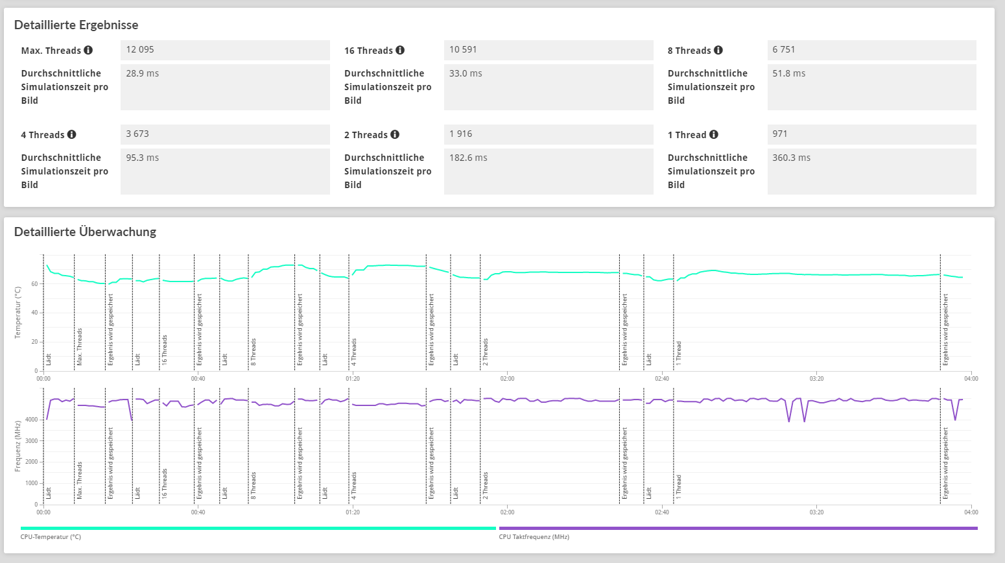The image size is (1005, 563).
Task: Click the 1 Thread label text
Action: click(687, 135)
